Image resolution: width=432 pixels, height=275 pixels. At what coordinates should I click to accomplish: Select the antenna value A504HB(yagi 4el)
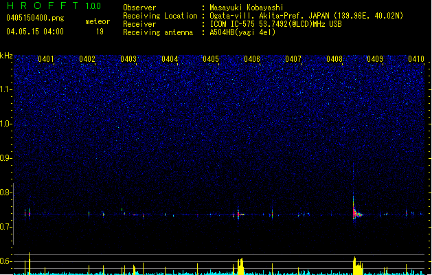[x=242, y=32]
